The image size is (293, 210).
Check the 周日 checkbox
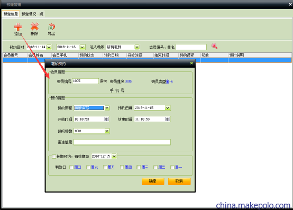coord(71,167)
